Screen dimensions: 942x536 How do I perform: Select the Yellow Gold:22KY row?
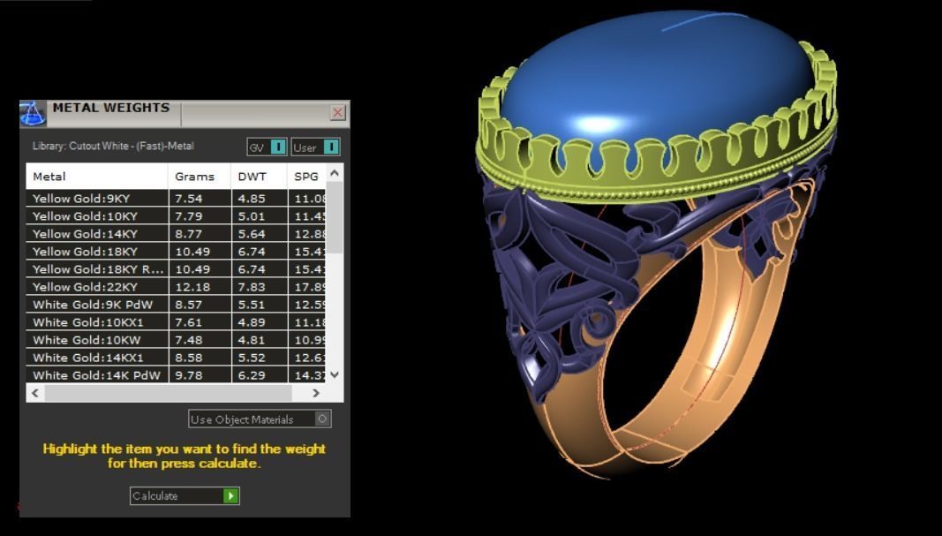coord(176,287)
